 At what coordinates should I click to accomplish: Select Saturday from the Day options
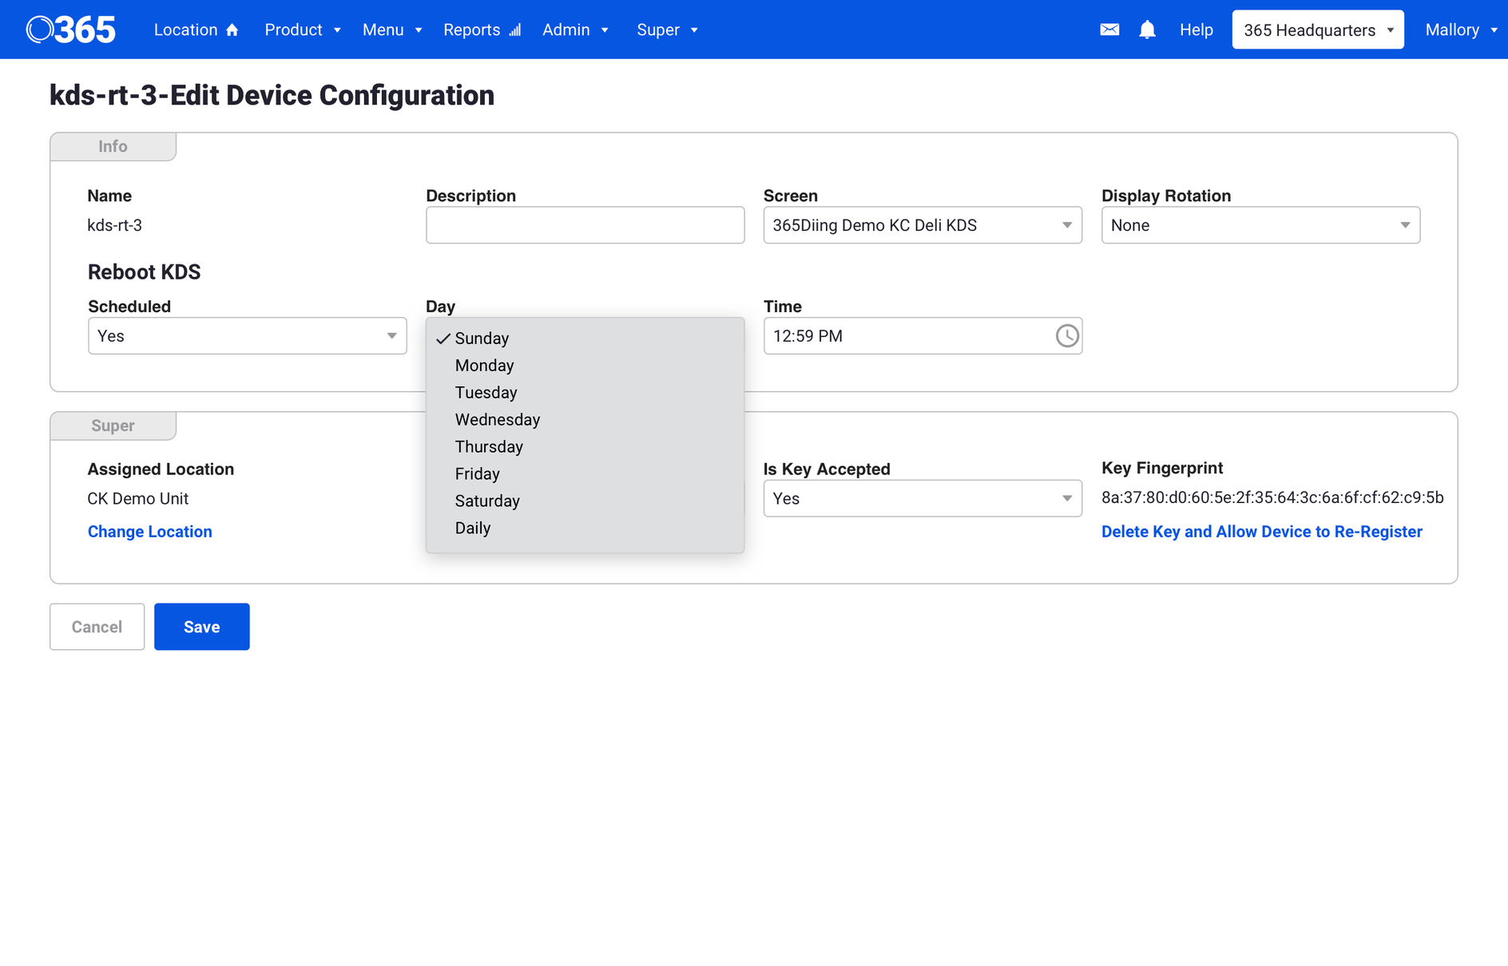coord(486,501)
